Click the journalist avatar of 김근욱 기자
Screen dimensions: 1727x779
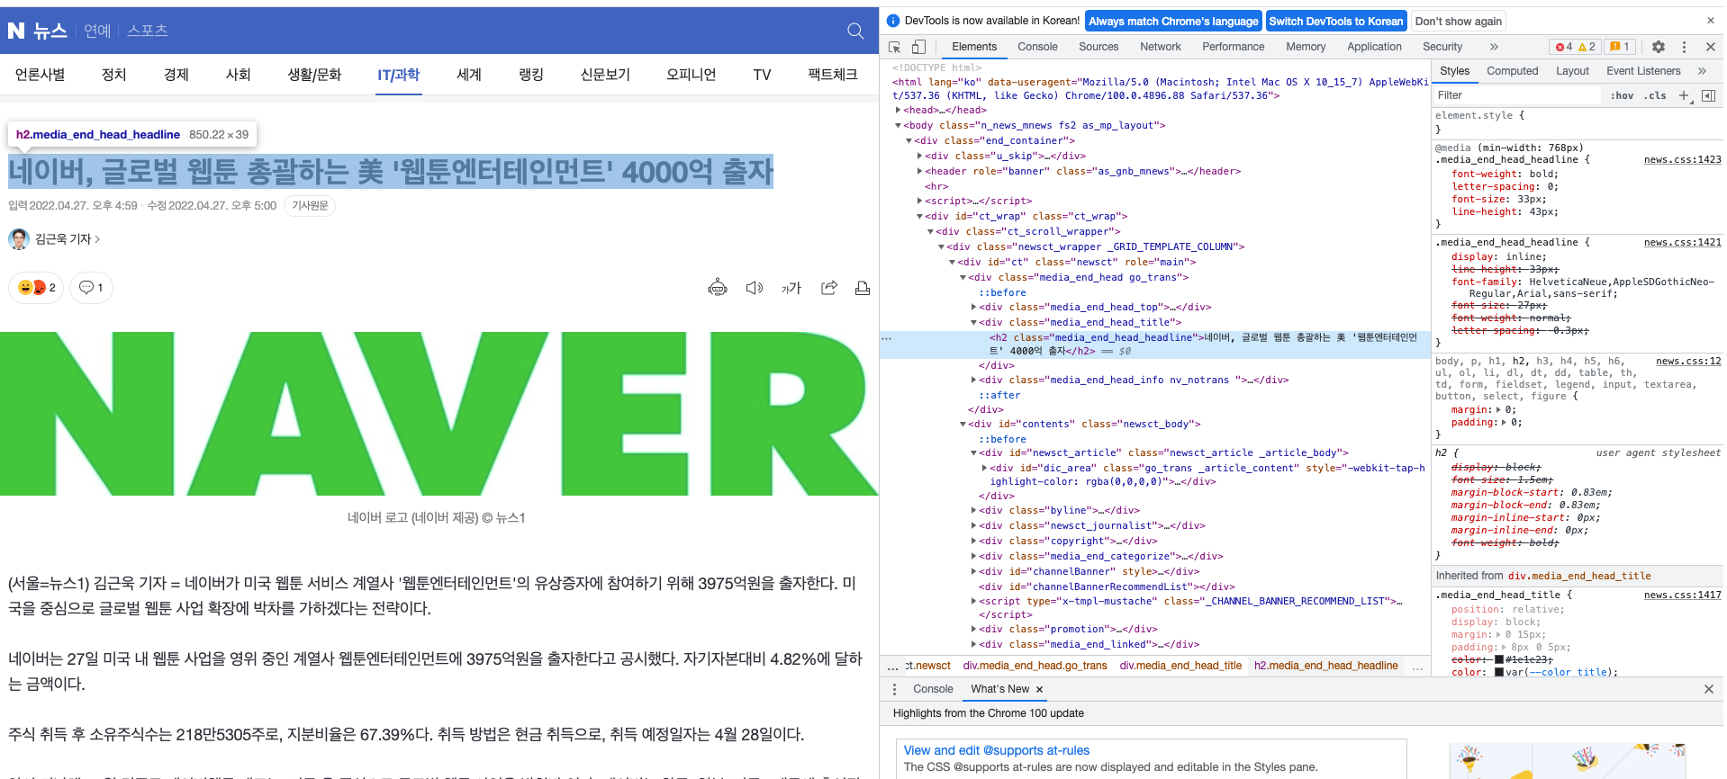click(19, 239)
